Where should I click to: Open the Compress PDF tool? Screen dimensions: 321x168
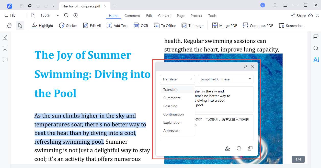pyautogui.click(x=258, y=26)
